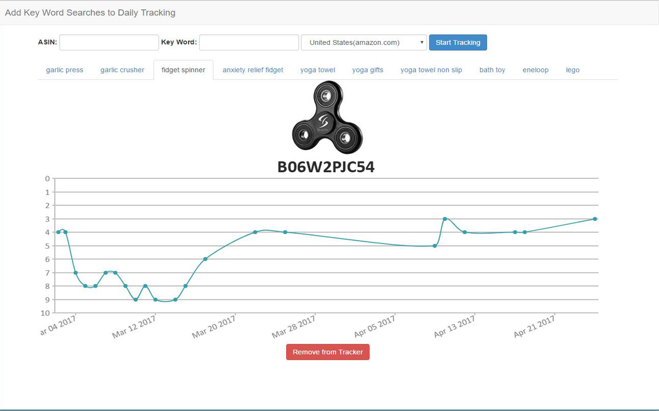Reselect the active fidget spinner tab
The height and width of the screenshot is (411, 659).
(183, 69)
